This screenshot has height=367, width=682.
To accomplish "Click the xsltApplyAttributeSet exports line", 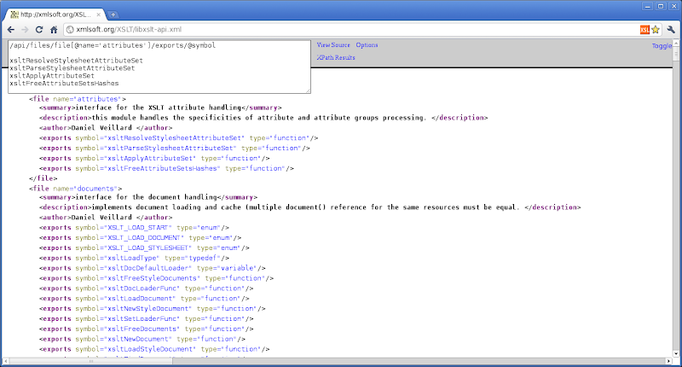I will tap(154, 158).
